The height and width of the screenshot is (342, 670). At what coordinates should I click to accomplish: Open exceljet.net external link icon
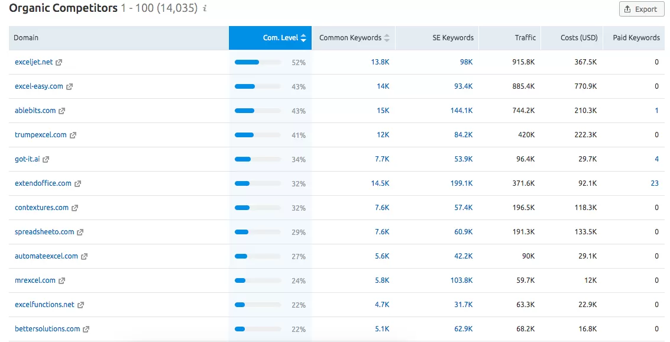click(59, 62)
